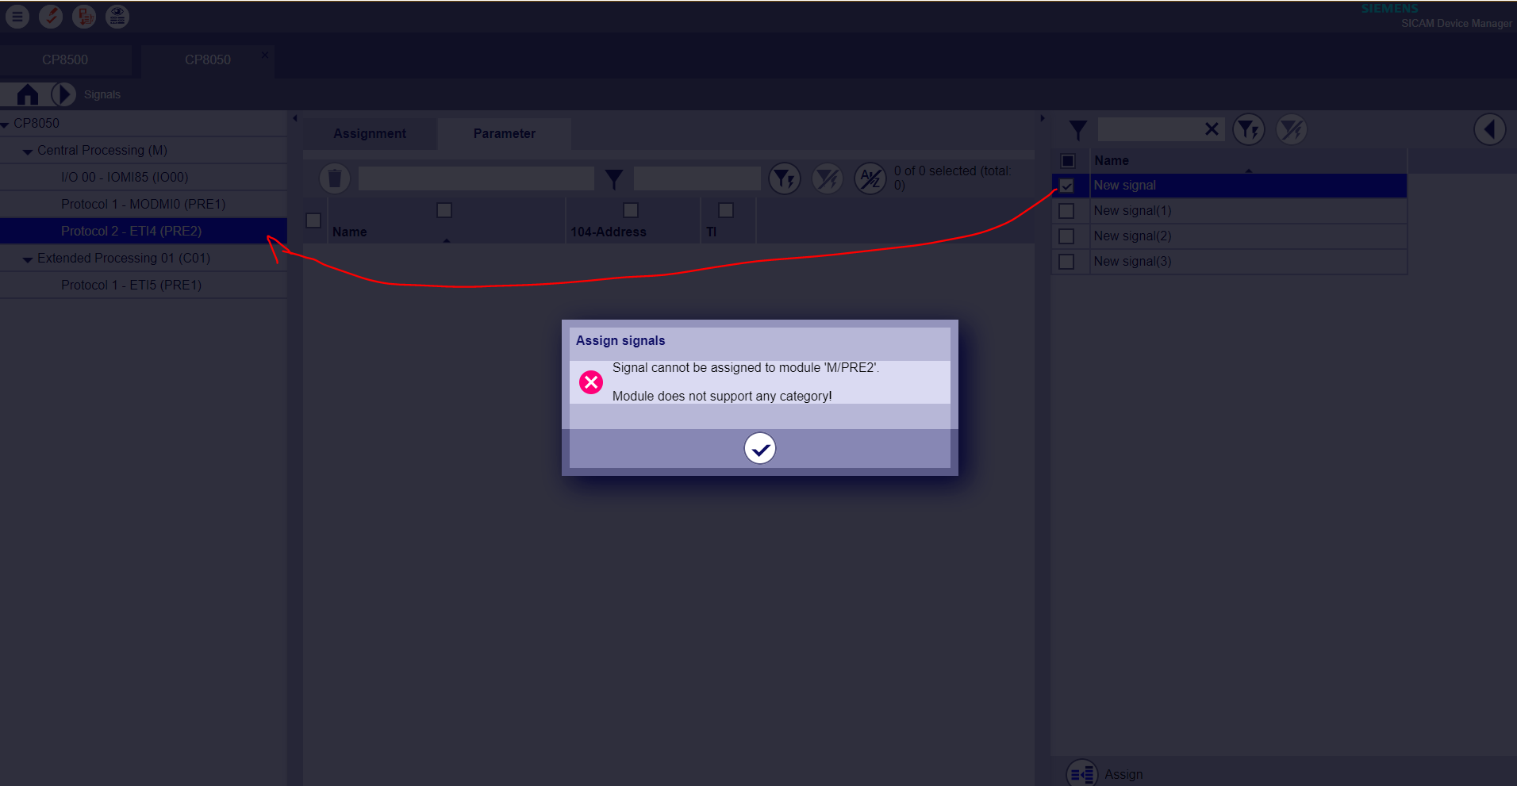Clear filter in the center assignment panel

click(828, 178)
